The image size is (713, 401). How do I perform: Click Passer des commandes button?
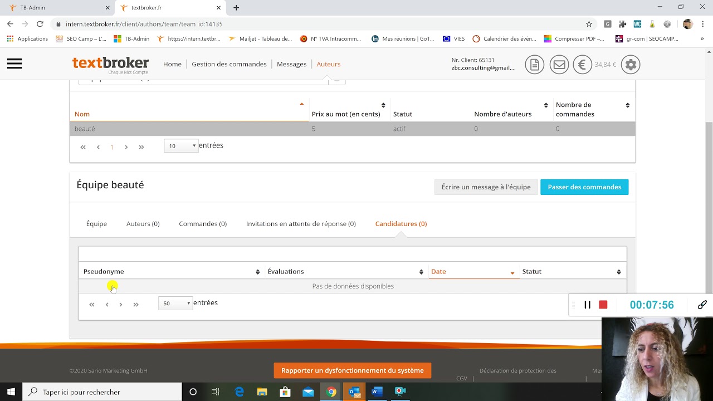(x=584, y=187)
